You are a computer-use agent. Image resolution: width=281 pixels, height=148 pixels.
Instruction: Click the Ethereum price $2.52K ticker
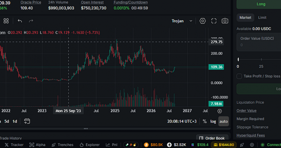click(x=176, y=144)
